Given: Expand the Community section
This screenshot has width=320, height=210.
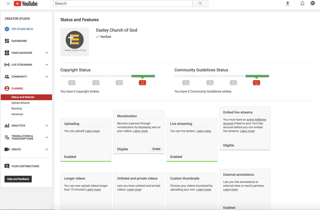Looking at the screenshot, I should pyautogui.click(x=47, y=77).
